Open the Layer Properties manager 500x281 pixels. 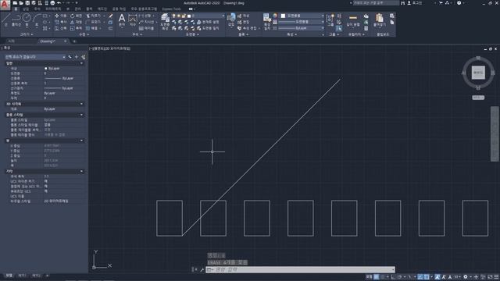165,22
